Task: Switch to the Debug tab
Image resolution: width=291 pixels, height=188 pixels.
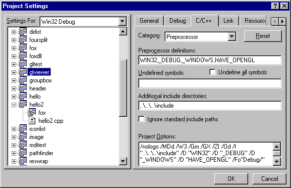Action: [178, 21]
